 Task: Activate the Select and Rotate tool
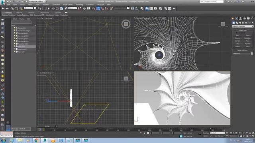click(57, 8)
